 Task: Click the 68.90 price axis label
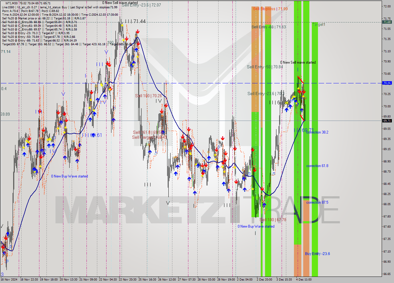pos(387,161)
